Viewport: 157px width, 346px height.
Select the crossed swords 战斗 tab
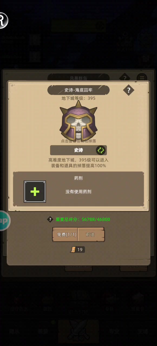[78, 332]
